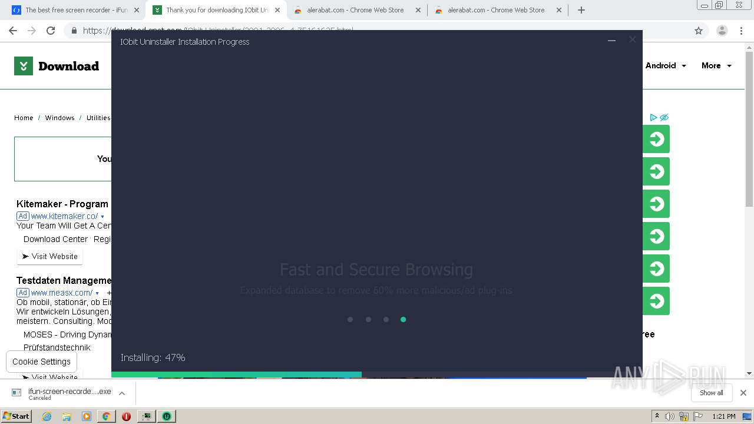The image size is (754, 424).
Task: Open the Windows breadcrumb link
Action: click(59, 118)
